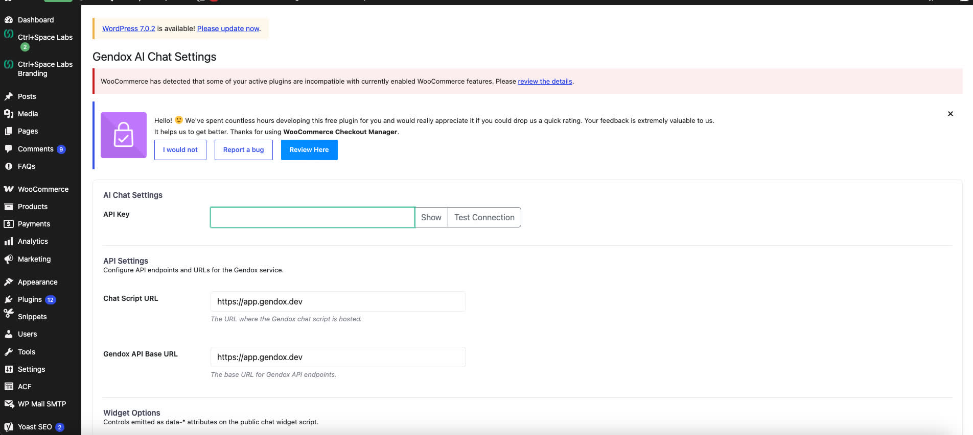
Task: Click the Plugins update badge 12
Action: click(x=51, y=300)
